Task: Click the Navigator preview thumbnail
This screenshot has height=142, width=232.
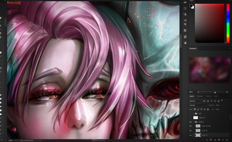Action: click(210, 70)
